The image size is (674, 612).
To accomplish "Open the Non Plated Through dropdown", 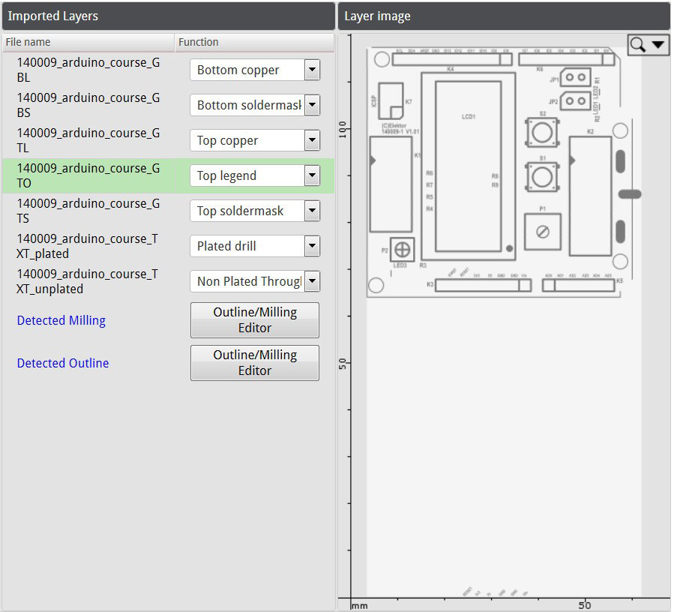I will tap(312, 280).
